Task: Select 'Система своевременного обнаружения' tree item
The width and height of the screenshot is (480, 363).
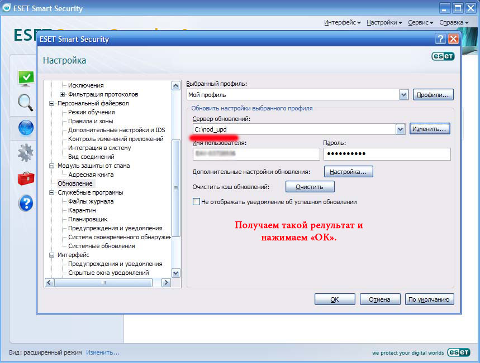Action: (x=120, y=237)
